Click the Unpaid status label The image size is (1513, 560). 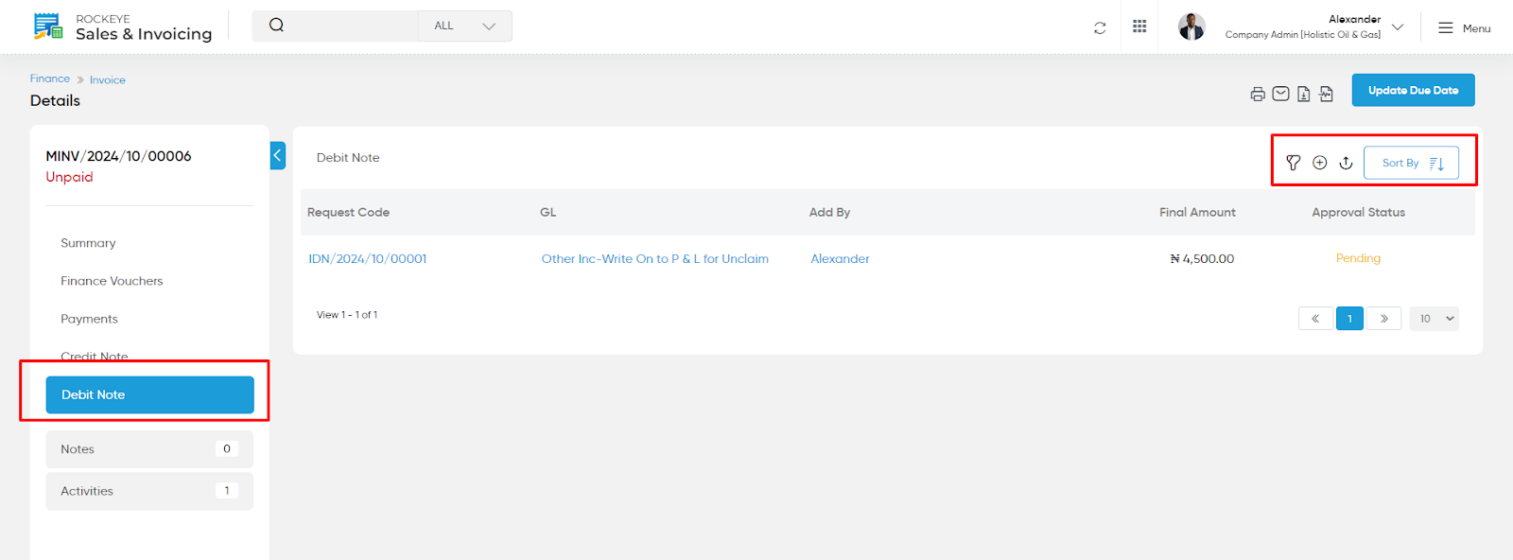[x=69, y=177]
